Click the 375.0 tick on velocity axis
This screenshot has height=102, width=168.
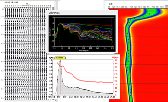[x=131, y=7]
